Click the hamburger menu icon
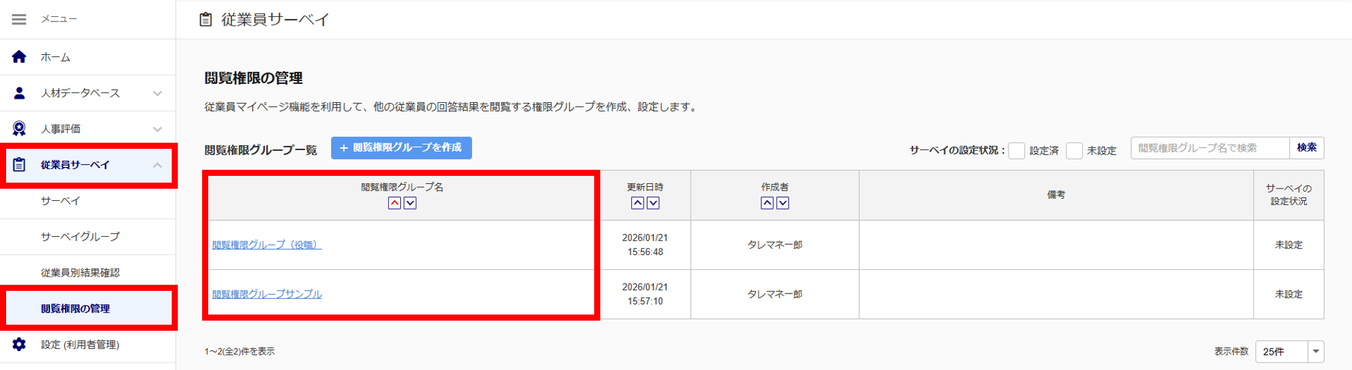 (x=19, y=20)
